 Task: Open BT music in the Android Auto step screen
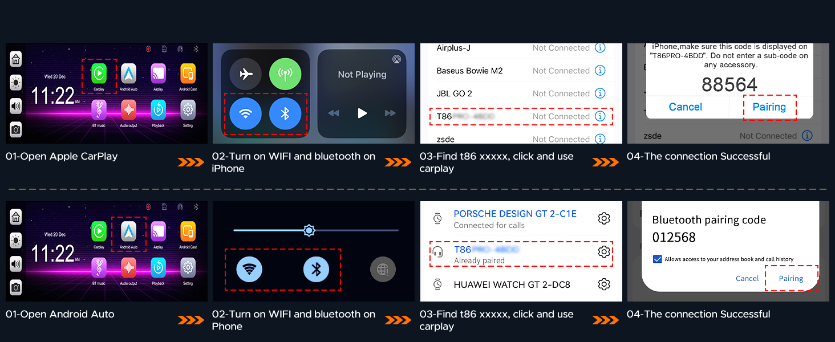tap(99, 267)
